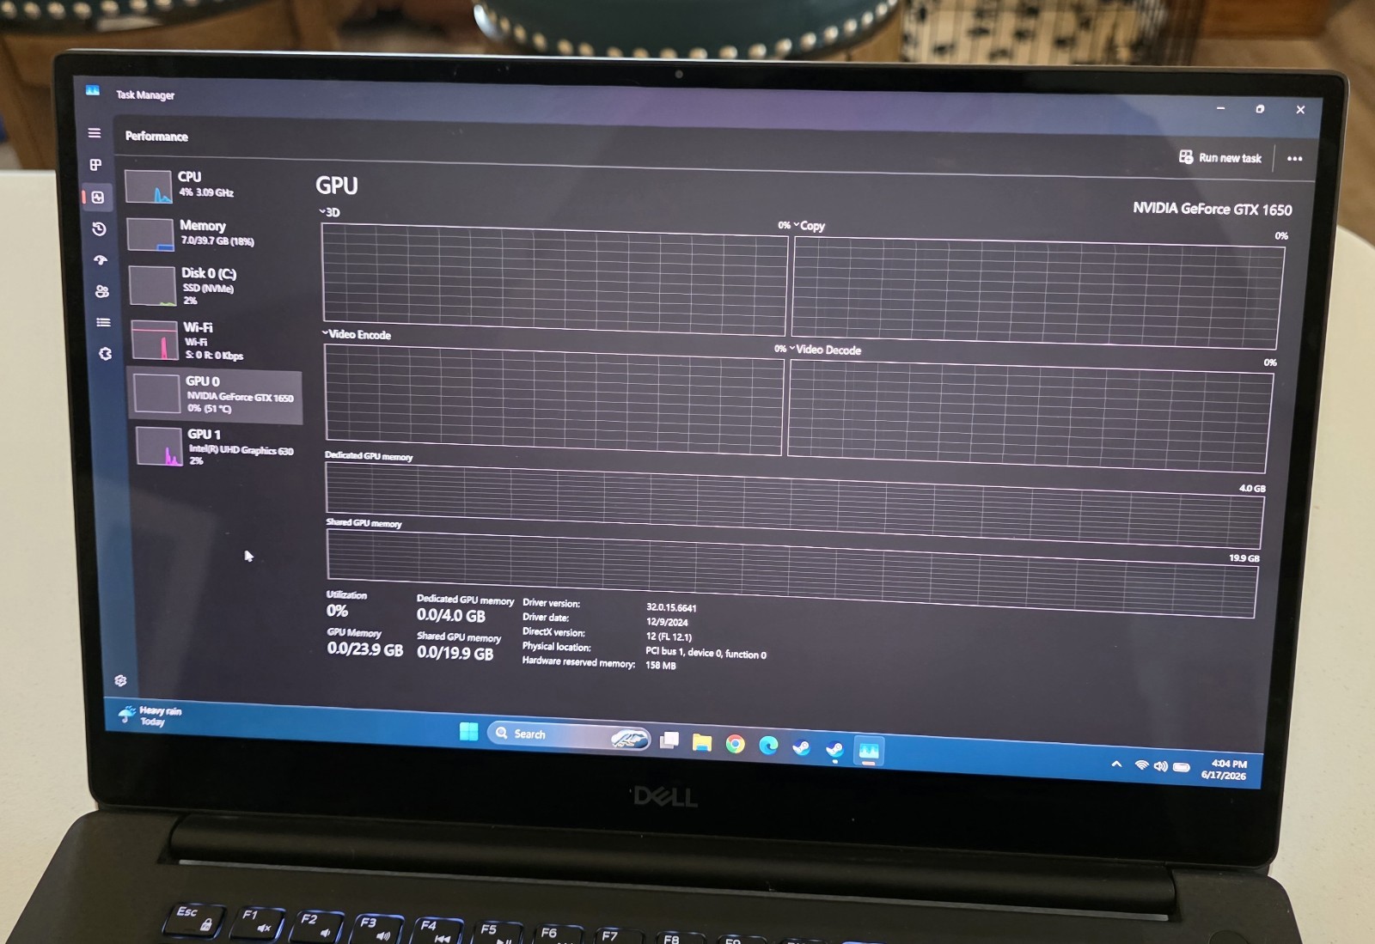Click the driver version value 32.0.15.6641

pos(671,607)
